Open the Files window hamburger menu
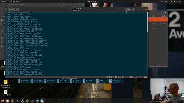 71,5
